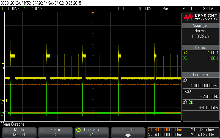Click the X2: 4.000000000ms cursor value

[165, 135]
